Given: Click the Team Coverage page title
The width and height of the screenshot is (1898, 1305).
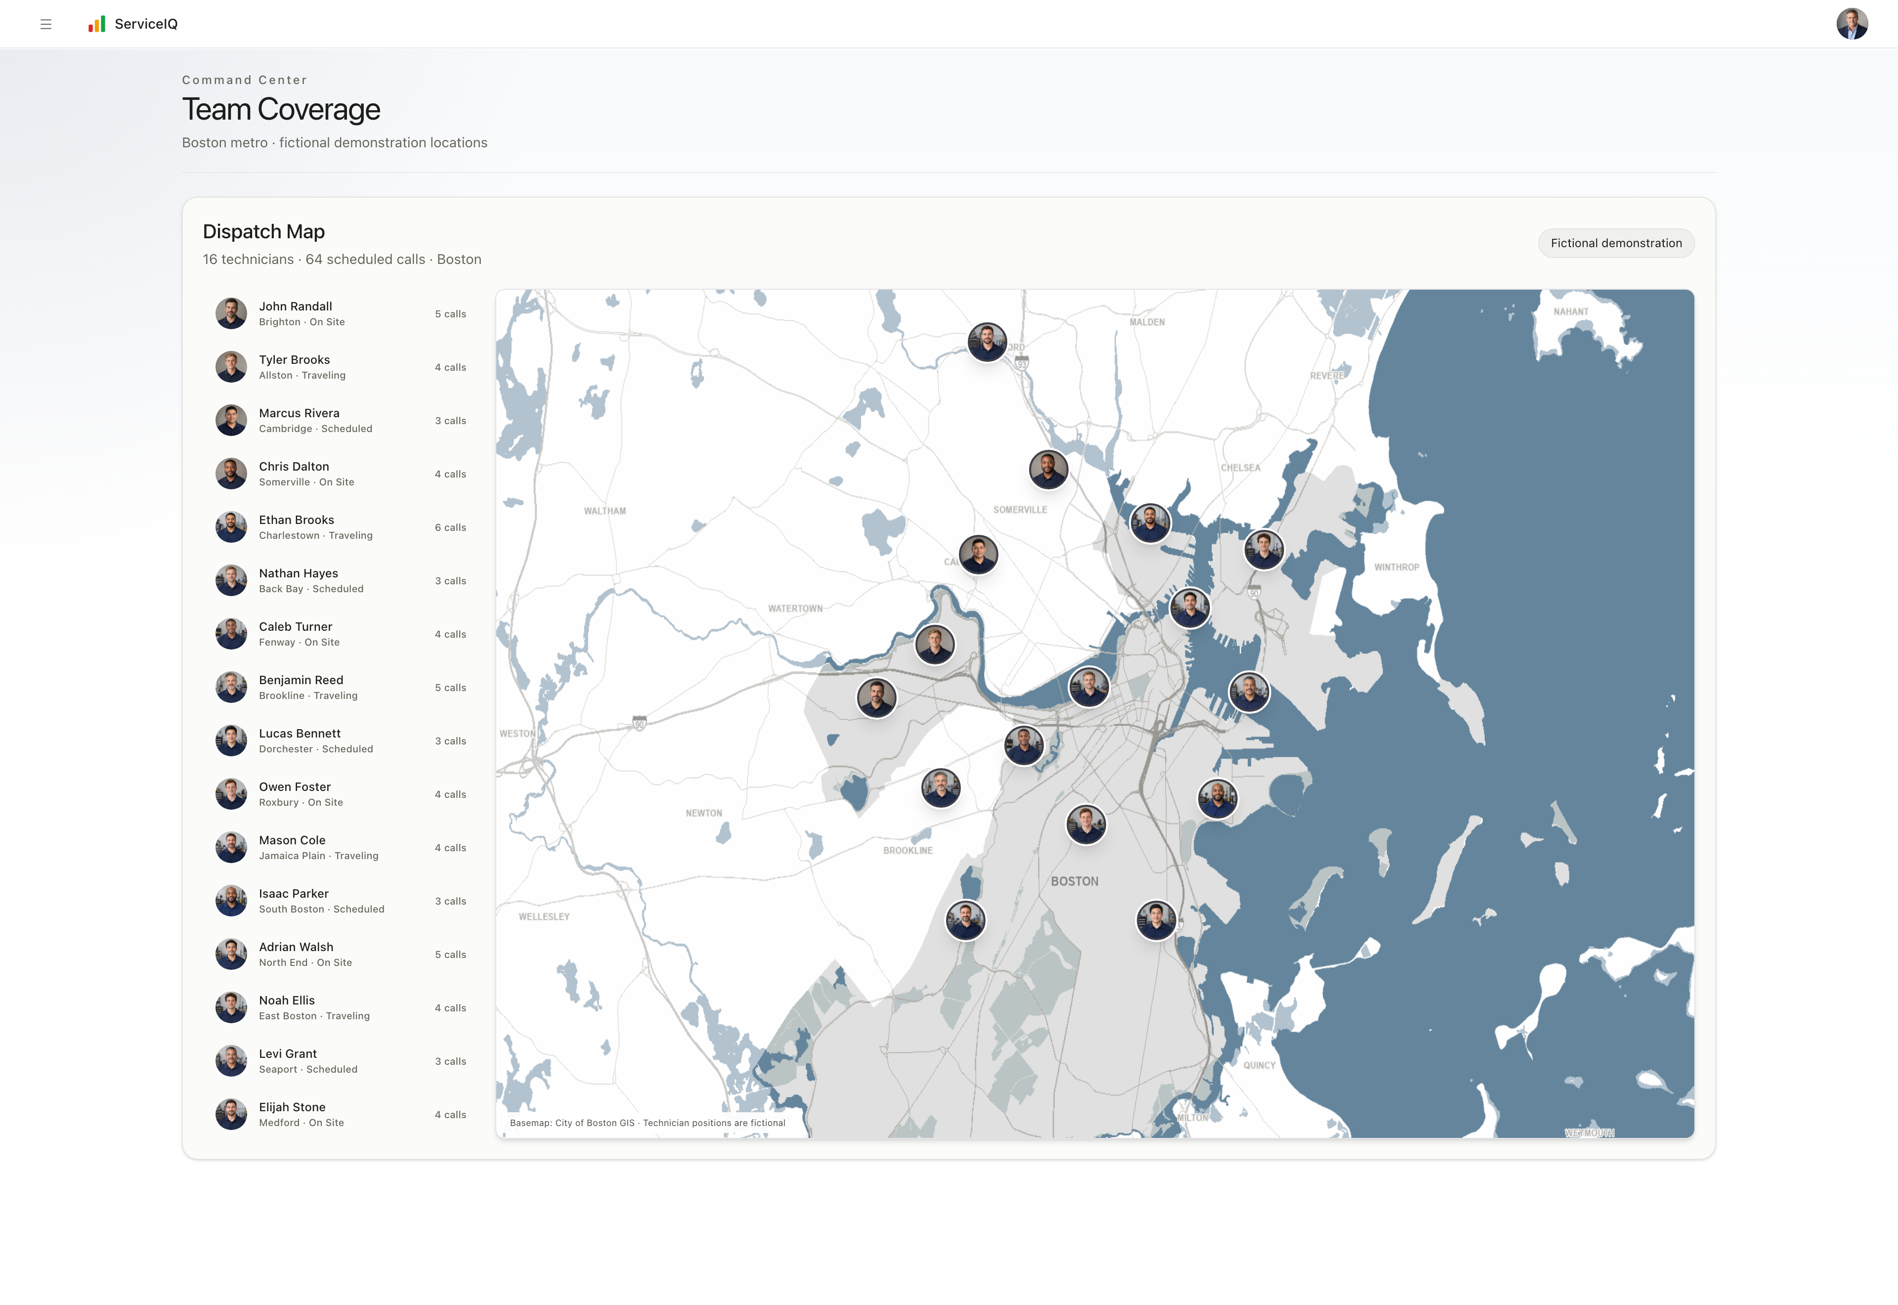Looking at the screenshot, I should tap(281, 110).
